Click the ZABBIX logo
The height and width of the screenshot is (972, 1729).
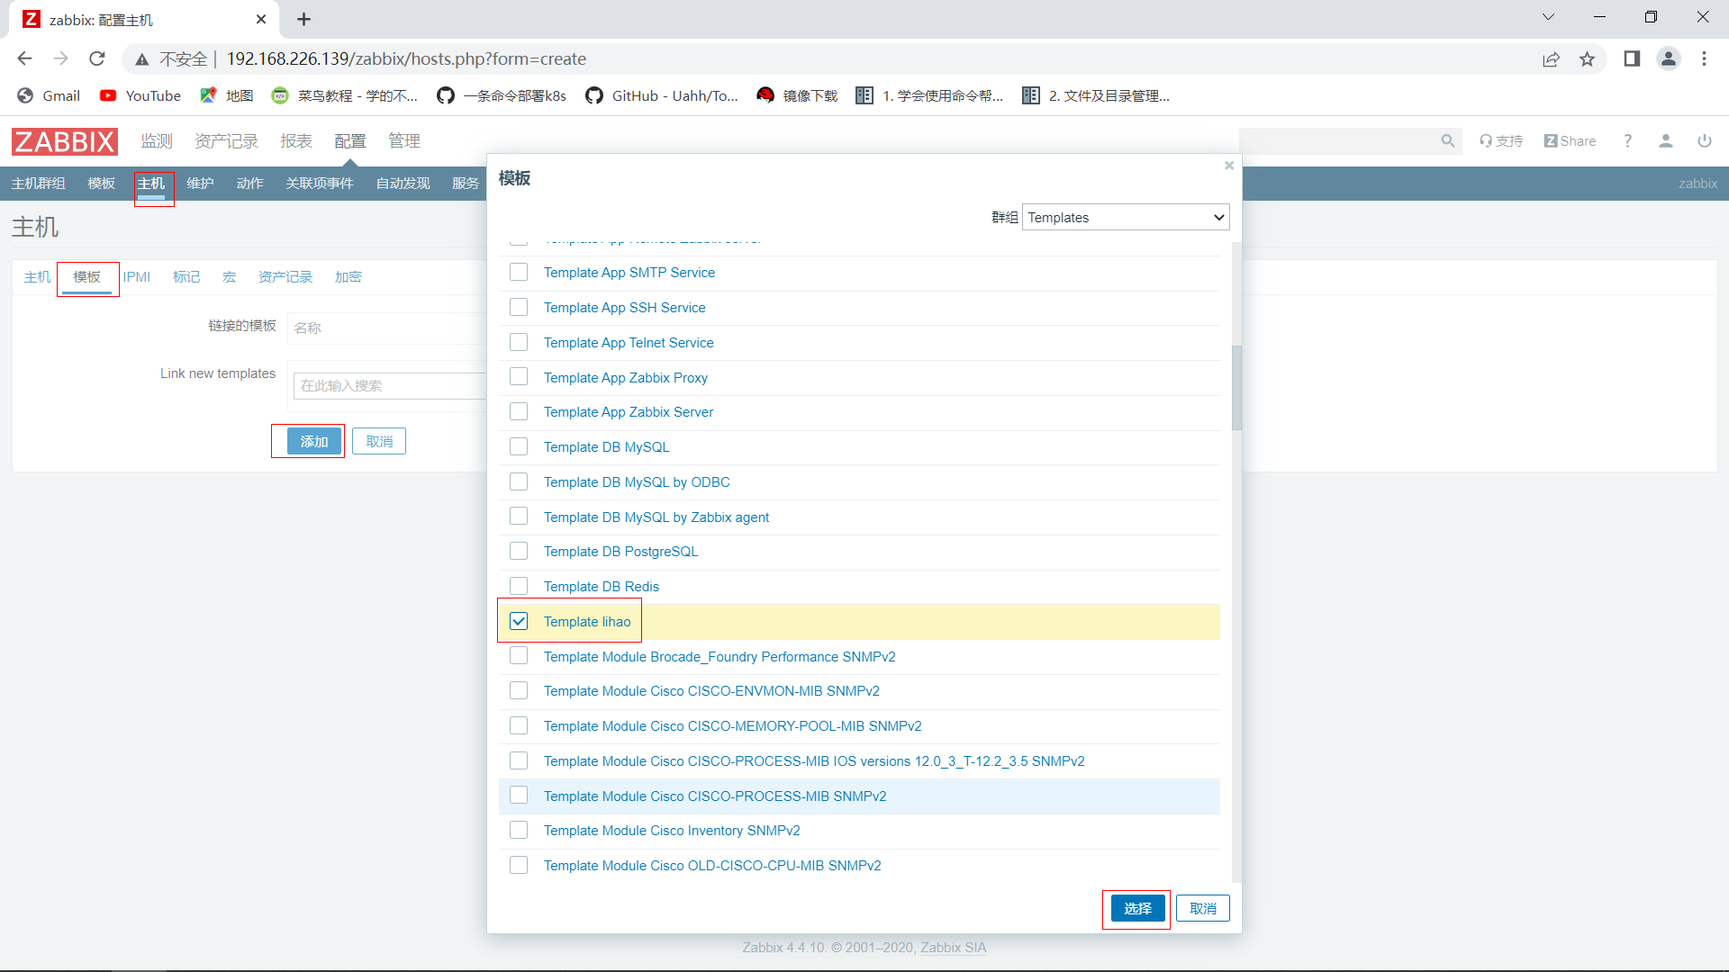tap(64, 141)
